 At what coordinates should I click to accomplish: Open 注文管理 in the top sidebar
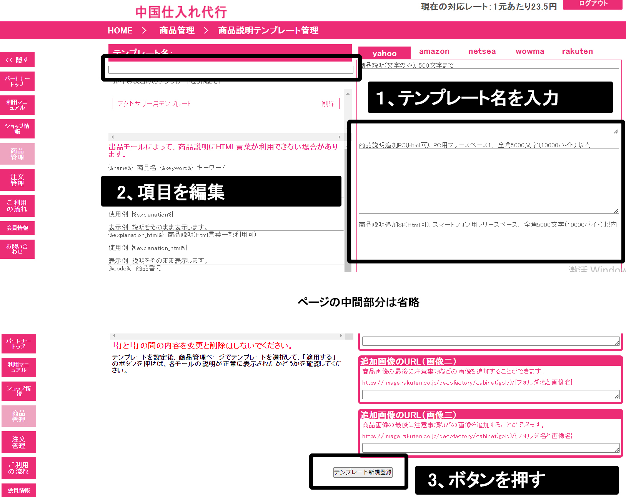(17, 180)
